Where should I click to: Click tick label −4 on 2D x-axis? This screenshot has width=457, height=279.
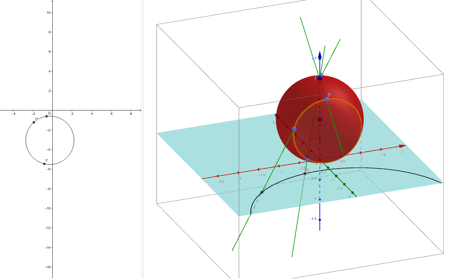tap(13, 114)
